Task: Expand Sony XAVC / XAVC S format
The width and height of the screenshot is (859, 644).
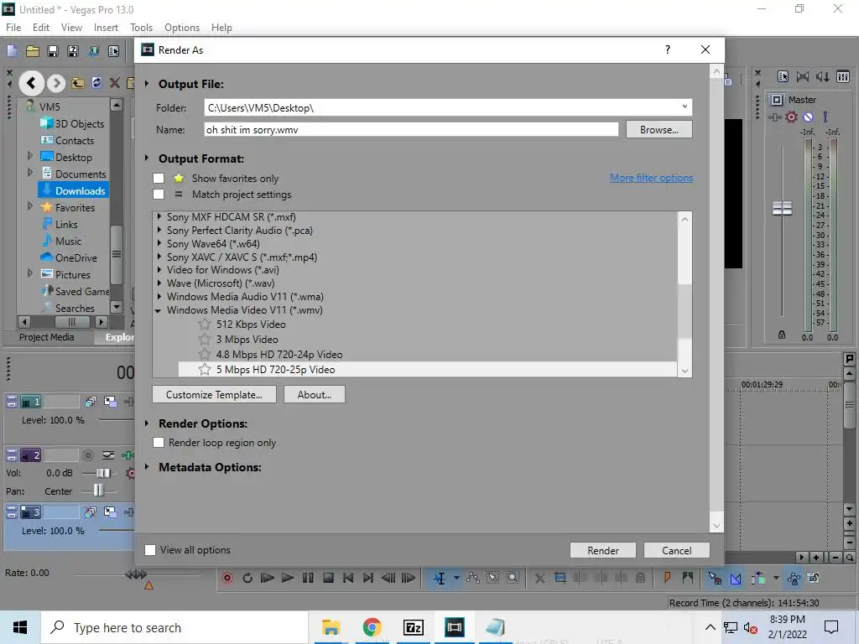Action: pos(159,257)
